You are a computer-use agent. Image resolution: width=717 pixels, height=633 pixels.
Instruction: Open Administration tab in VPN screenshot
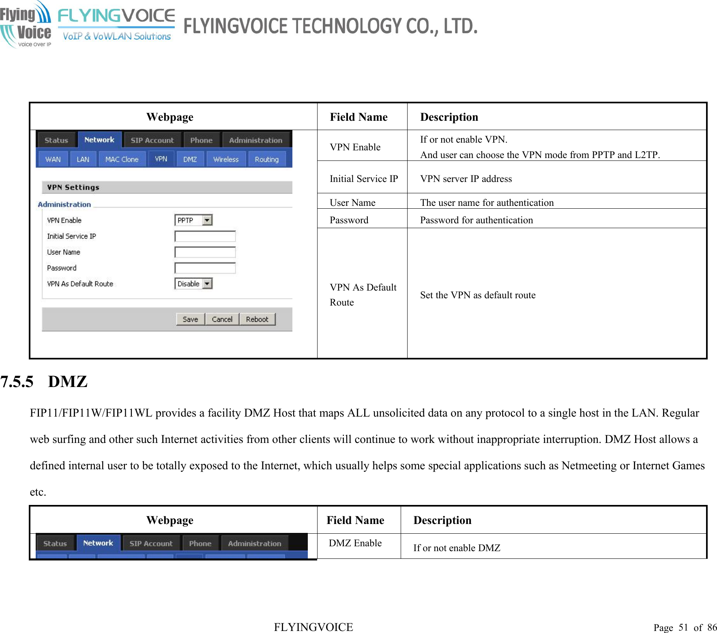pyautogui.click(x=255, y=140)
